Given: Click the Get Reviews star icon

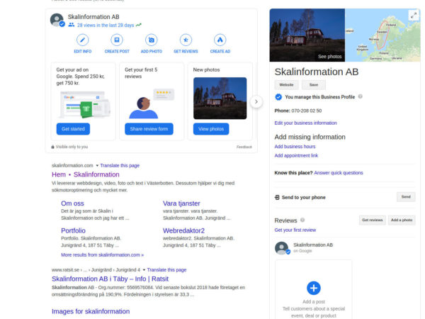Looking at the screenshot, I should tap(186, 40).
